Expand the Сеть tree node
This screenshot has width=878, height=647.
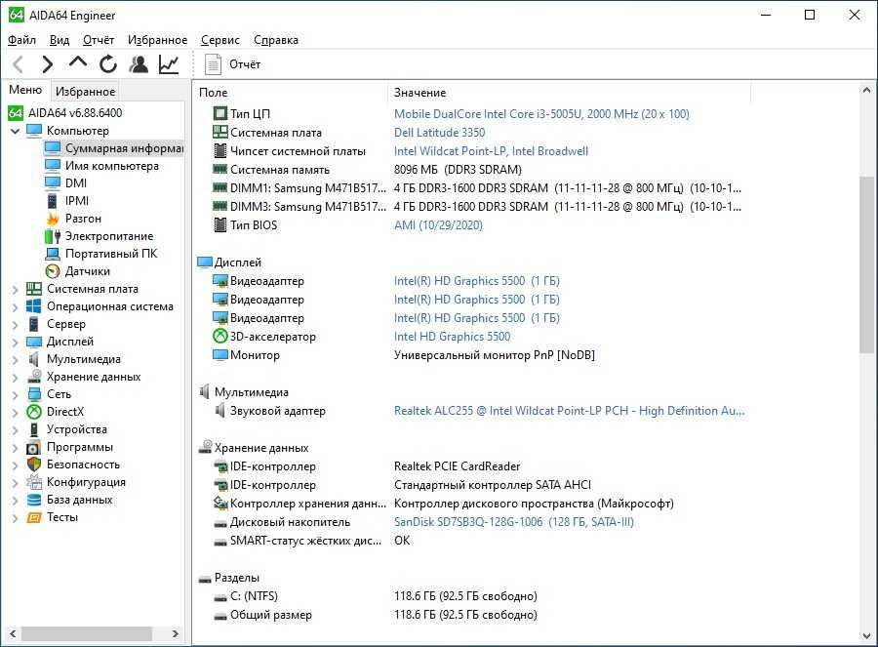point(15,395)
